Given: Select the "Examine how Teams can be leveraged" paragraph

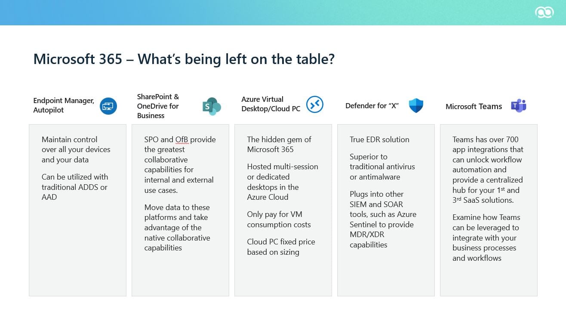Looking at the screenshot, I should coord(486,238).
